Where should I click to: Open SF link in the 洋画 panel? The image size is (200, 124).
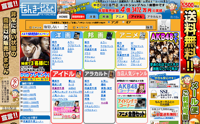pyautogui.click(x=53, y=64)
